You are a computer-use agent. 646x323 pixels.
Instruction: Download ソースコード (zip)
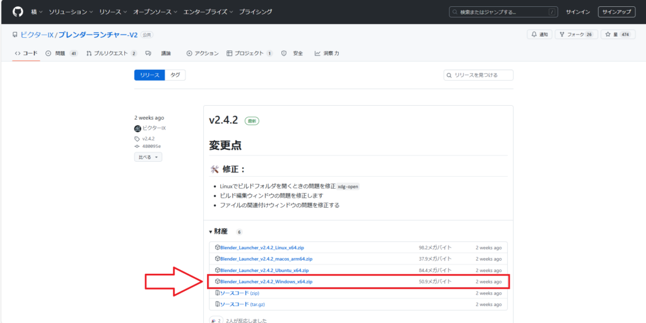[x=239, y=293]
